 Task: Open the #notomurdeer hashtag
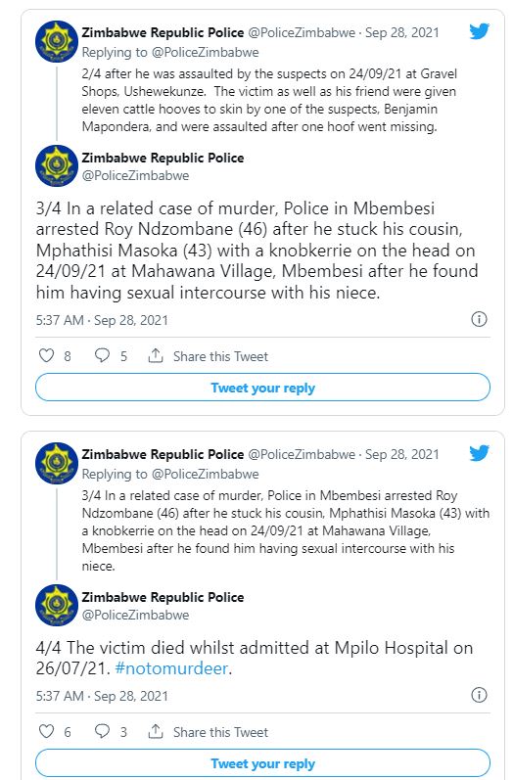(171, 668)
